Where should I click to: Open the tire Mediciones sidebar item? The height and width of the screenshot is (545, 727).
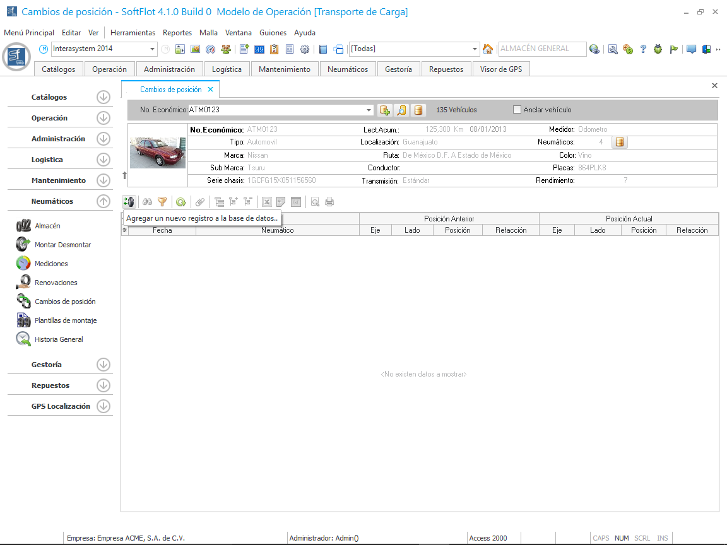51,264
